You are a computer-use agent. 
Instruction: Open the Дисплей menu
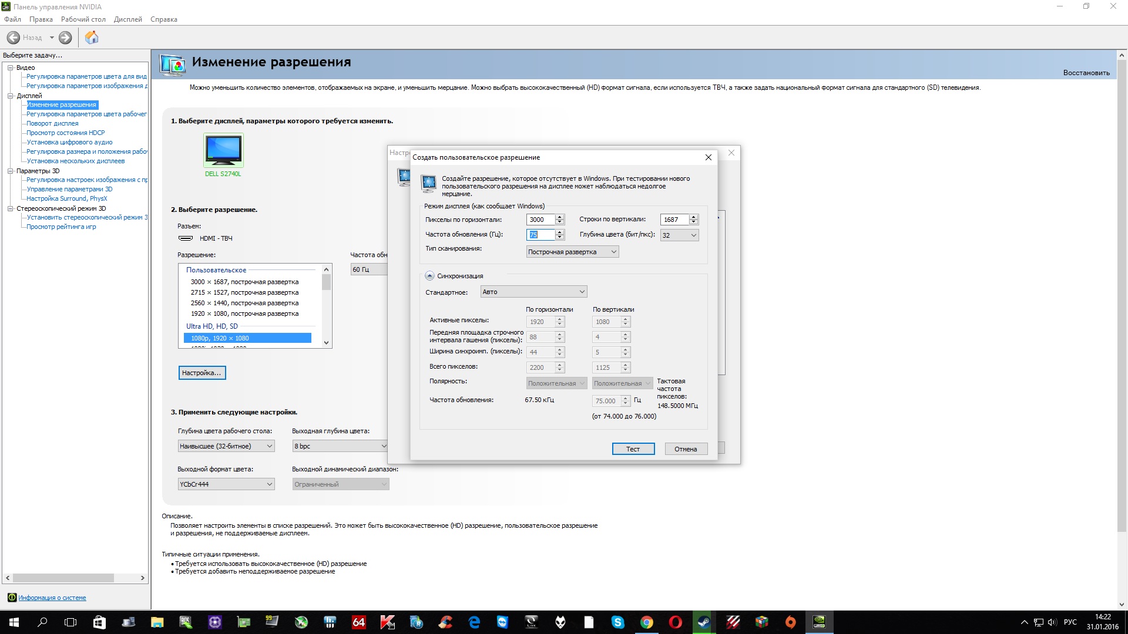coord(128,19)
